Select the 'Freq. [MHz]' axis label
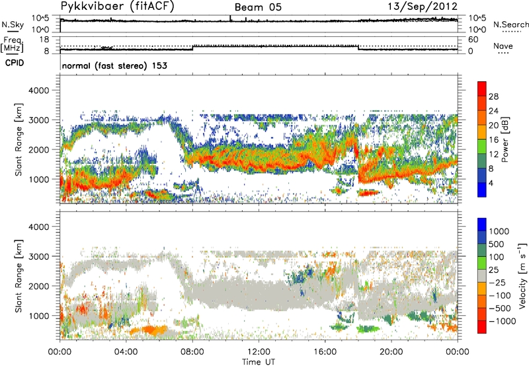 click(12, 45)
